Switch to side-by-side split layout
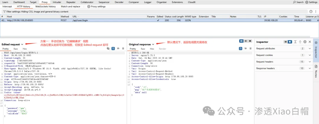Screen dimensions: 319x124 pyautogui.click(x=241, y=41)
